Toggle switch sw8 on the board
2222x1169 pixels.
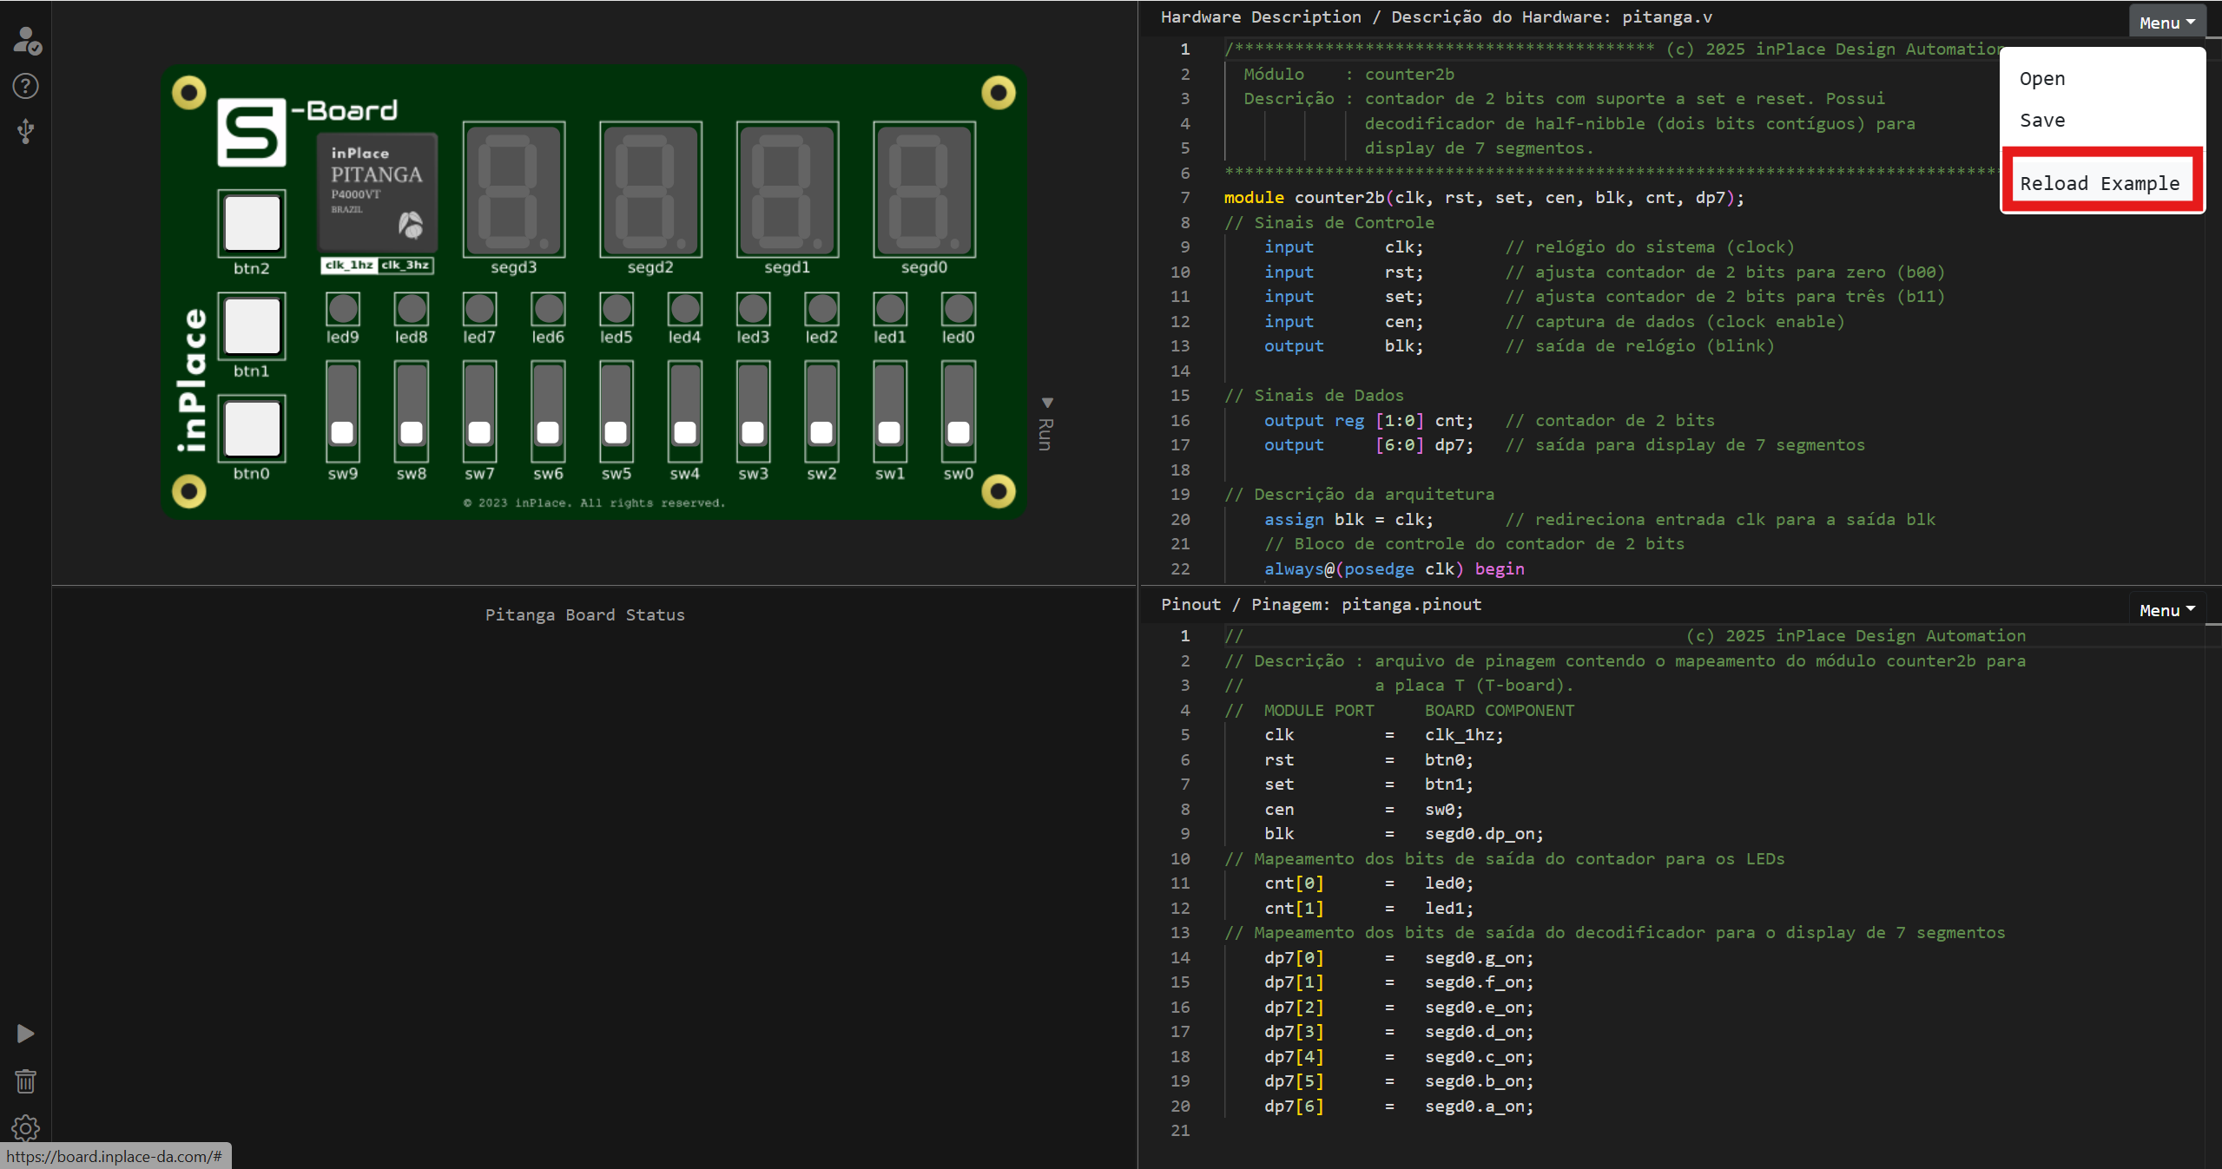pos(412,412)
